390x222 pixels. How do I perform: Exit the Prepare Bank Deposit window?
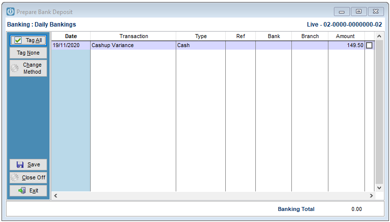click(28, 190)
